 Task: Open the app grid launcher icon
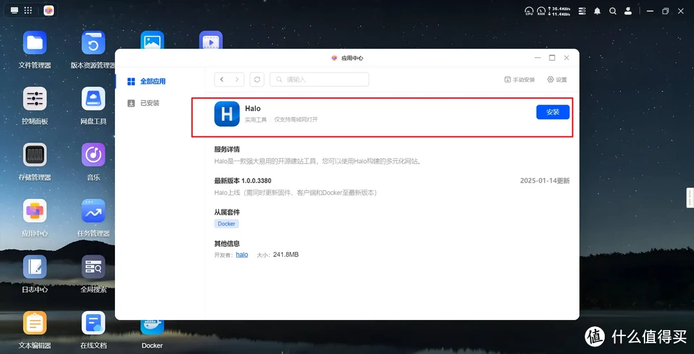(28, 11)
